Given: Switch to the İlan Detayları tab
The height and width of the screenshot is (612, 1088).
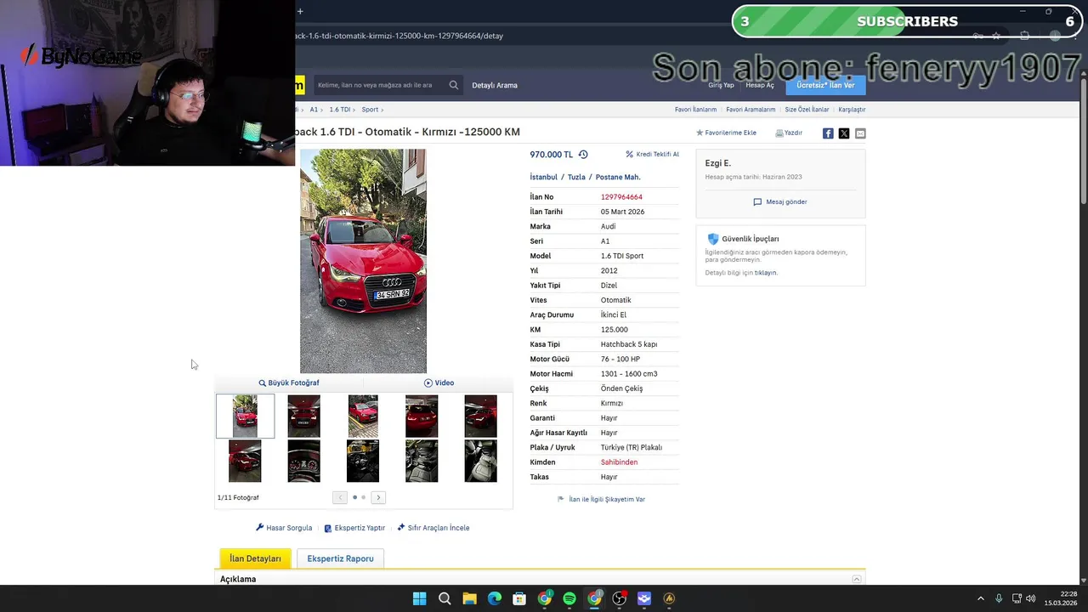Looking at the screenshot, I should click(255, 558).
